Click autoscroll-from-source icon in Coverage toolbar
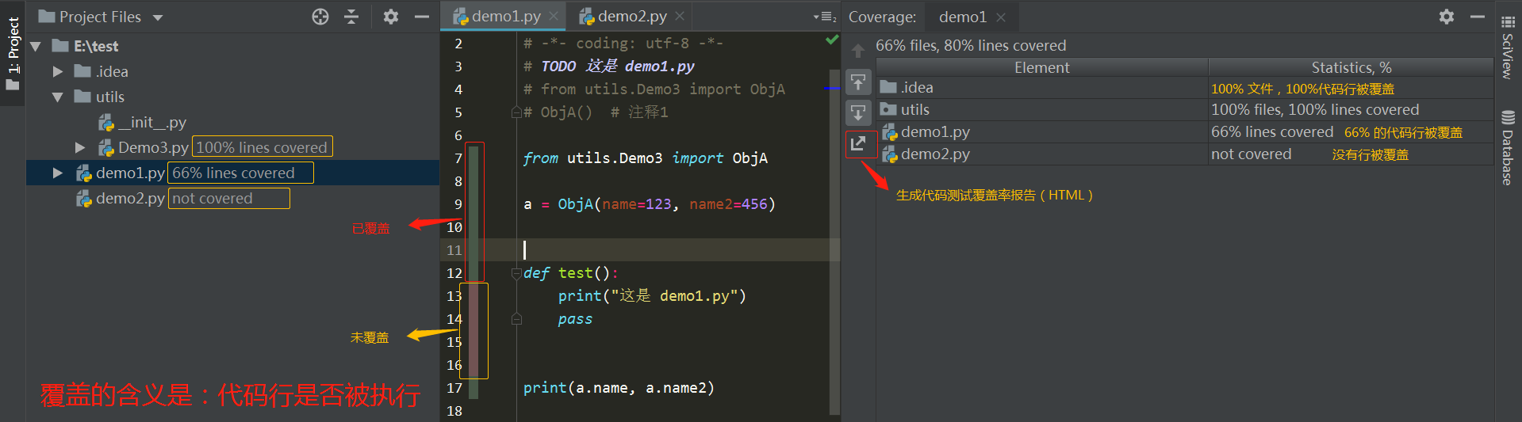 coord(858,112)
